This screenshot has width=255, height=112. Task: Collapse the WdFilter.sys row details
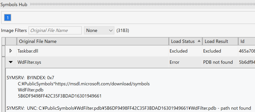click(x=11, y=62)
